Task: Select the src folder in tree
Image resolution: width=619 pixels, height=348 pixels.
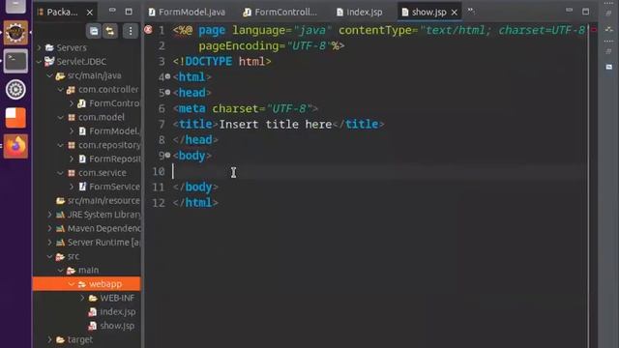Action: pyautogui.click(x=68, y=256)
